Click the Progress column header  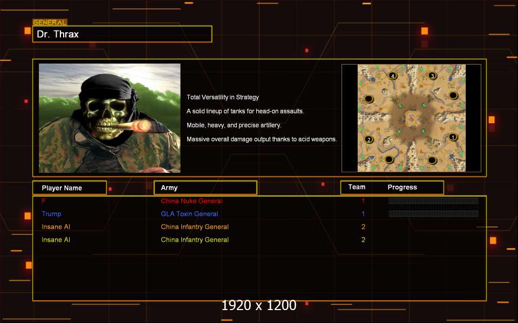402,187
